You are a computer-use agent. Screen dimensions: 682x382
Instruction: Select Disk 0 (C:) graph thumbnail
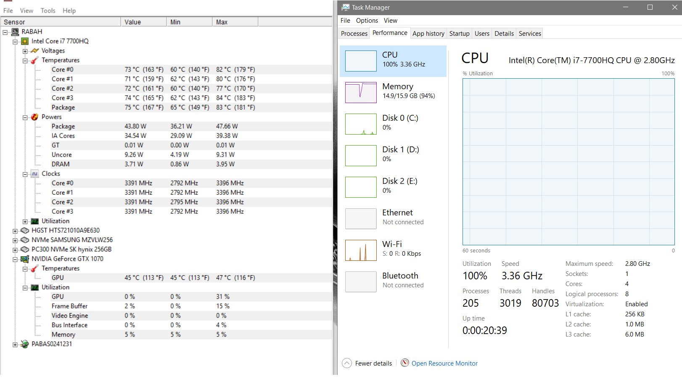click(x=361, y=124)
